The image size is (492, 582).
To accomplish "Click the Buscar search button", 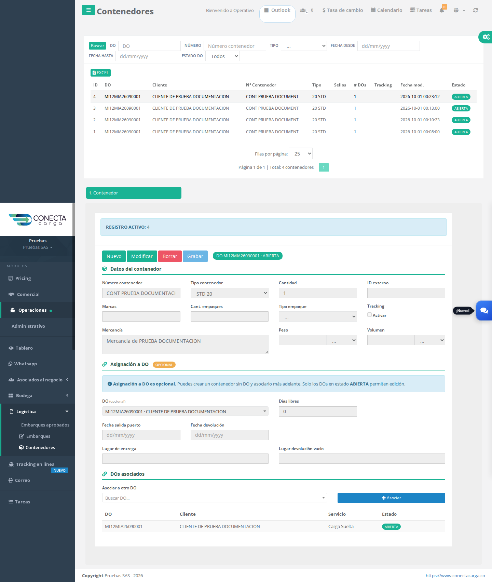I will (97, 46).
